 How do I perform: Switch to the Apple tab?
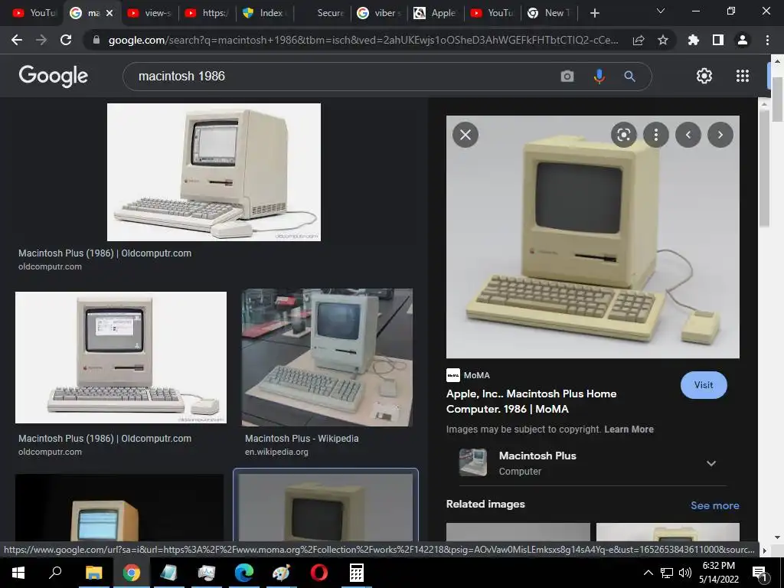pos(436,13)
